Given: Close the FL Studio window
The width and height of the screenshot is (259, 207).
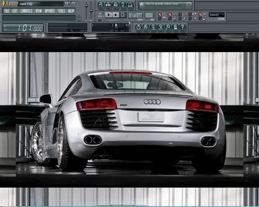Looking at the screenshot, I should (74, 3).
